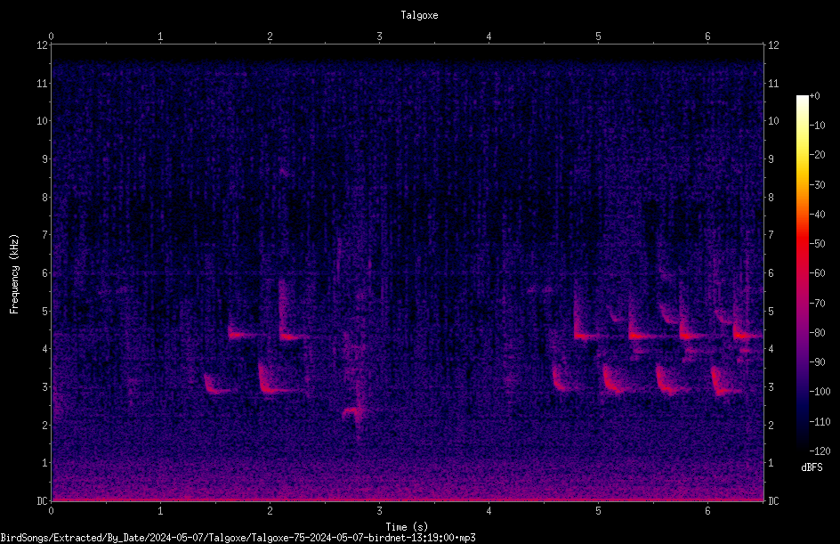Click the -120 label on color scale
The height and width of the screenshot is (544, 840).
(x=820, y=451)
